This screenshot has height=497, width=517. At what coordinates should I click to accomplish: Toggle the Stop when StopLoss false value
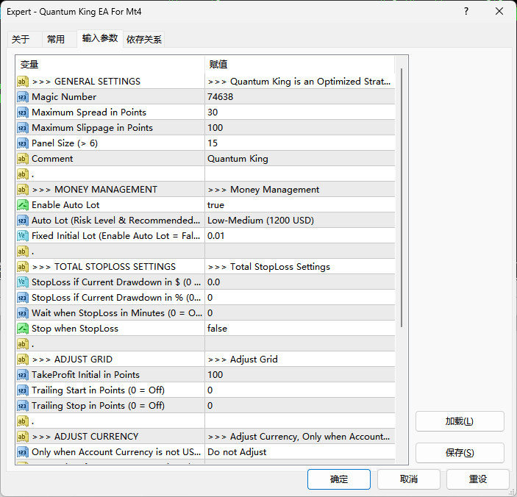coord(299,329)
